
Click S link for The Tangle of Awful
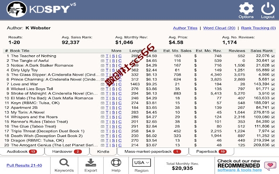113,61
